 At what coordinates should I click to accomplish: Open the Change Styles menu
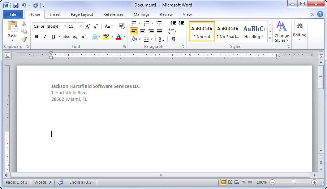[x=281, y=32]
